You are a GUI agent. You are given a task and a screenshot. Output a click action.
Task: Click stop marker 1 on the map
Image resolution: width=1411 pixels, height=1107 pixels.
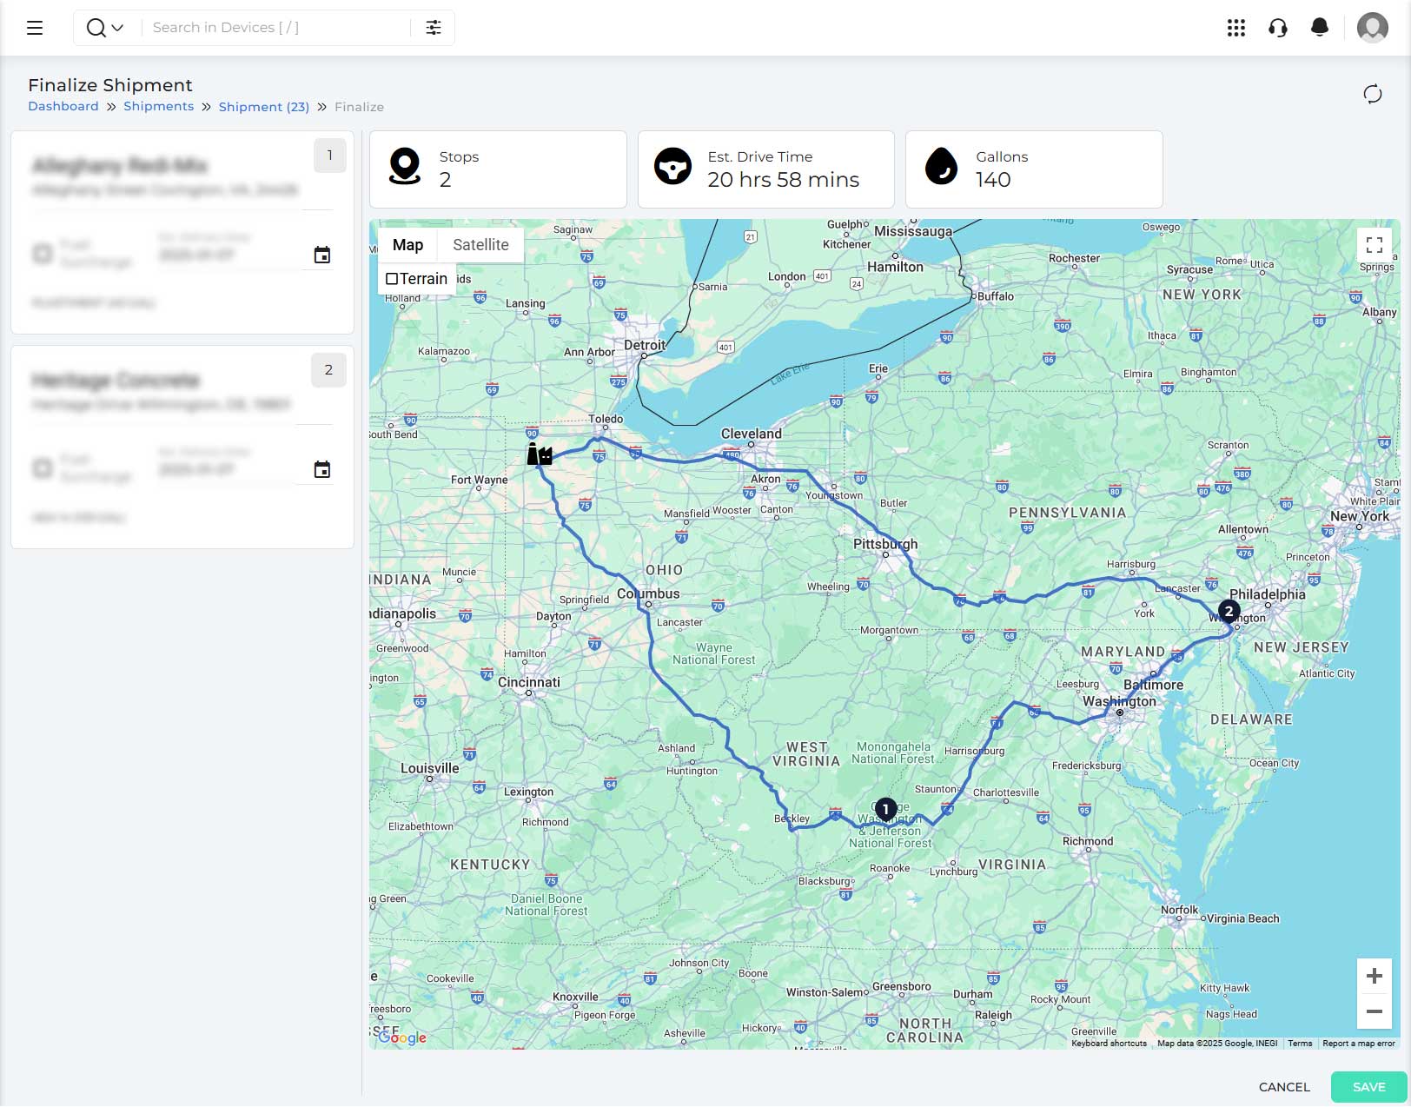point(885,810)
